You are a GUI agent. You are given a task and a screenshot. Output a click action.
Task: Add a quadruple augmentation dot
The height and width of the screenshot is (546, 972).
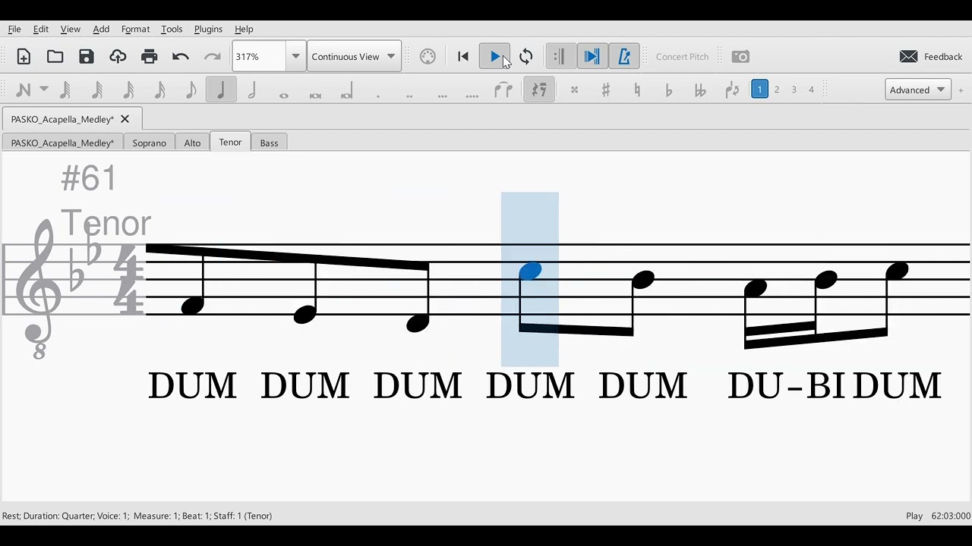(x=472, y=95)
